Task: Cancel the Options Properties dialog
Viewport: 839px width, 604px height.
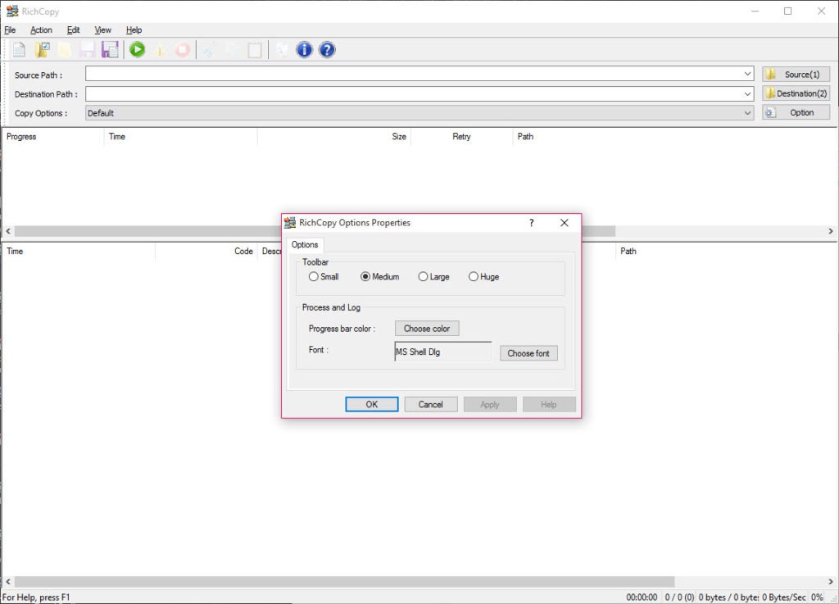Action: (431, 405)
